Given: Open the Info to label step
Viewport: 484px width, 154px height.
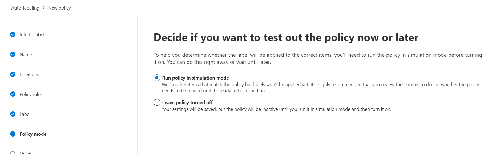Looking at the screenshot, I should 32,35.
